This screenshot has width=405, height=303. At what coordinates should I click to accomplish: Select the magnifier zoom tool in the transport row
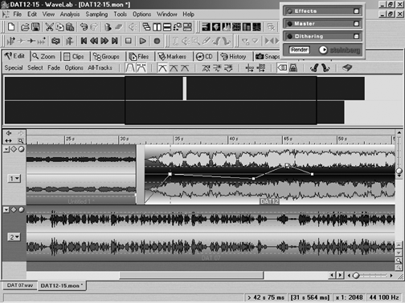coord(196,41)
